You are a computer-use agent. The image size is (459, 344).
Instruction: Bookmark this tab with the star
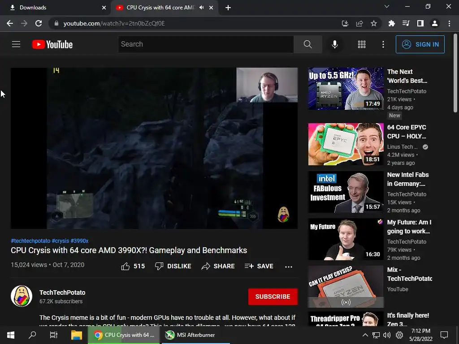tap(374, 23)
